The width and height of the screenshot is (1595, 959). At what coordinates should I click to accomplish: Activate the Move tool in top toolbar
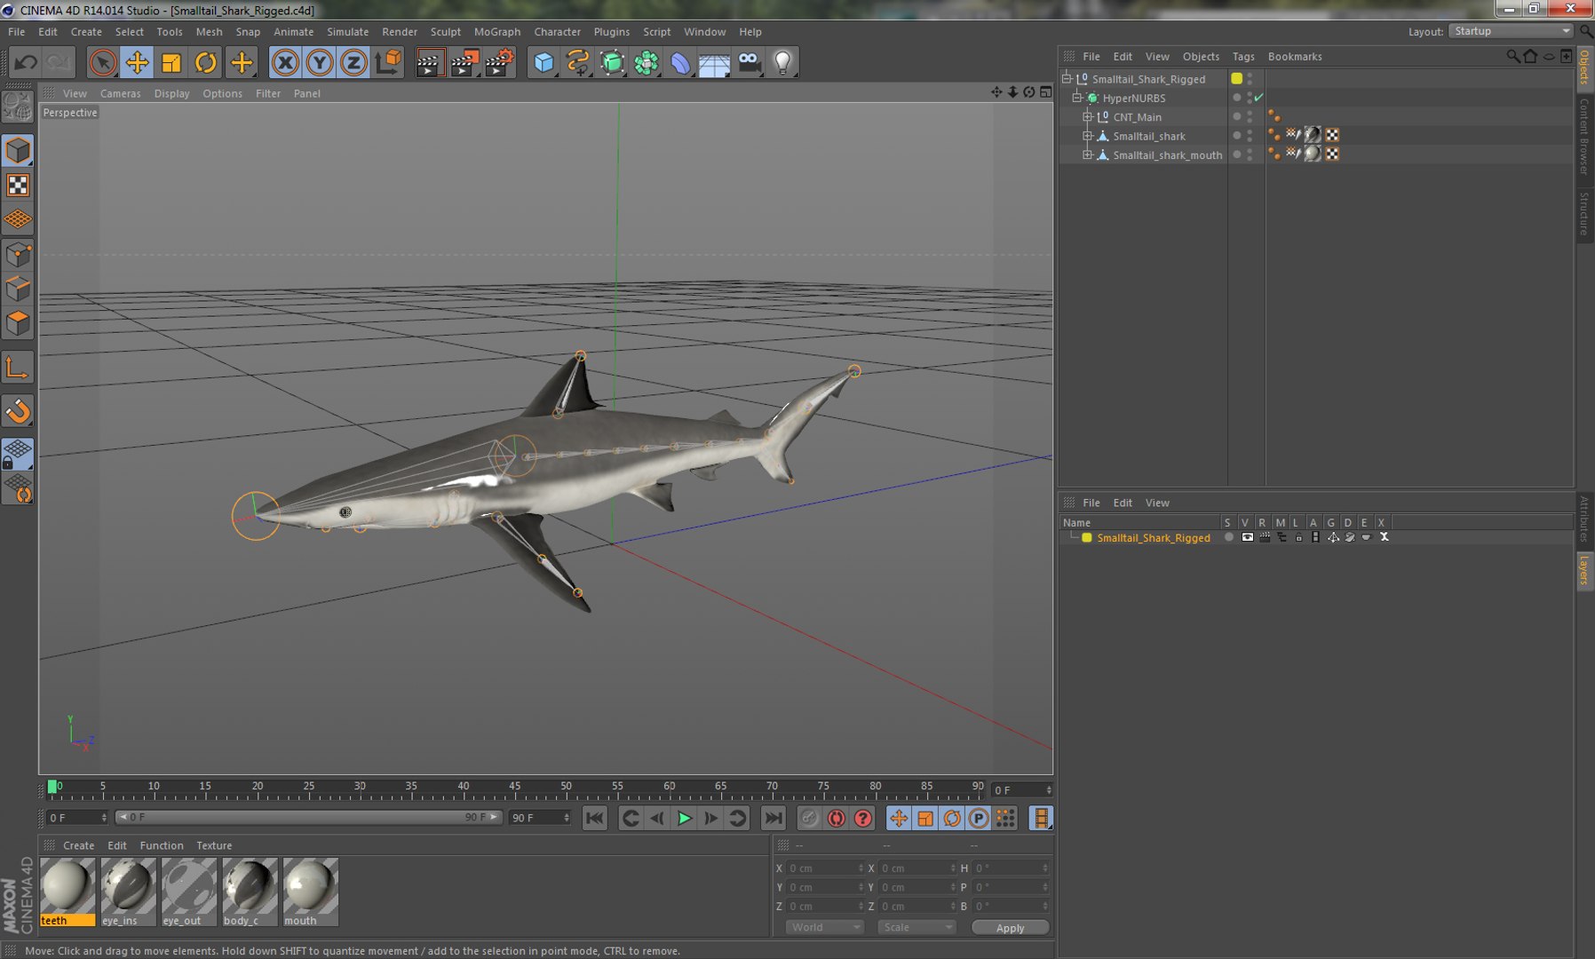(x=137, y=62)
